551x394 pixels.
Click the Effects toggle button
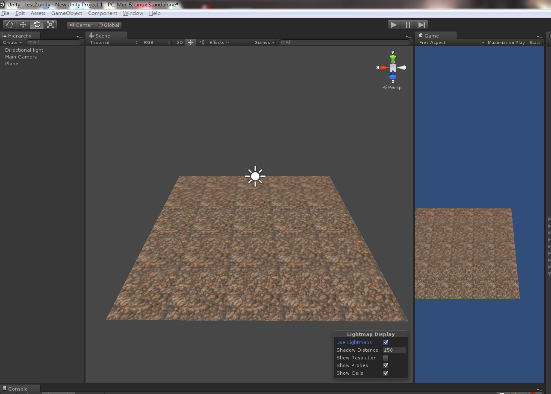click(216, 42)
